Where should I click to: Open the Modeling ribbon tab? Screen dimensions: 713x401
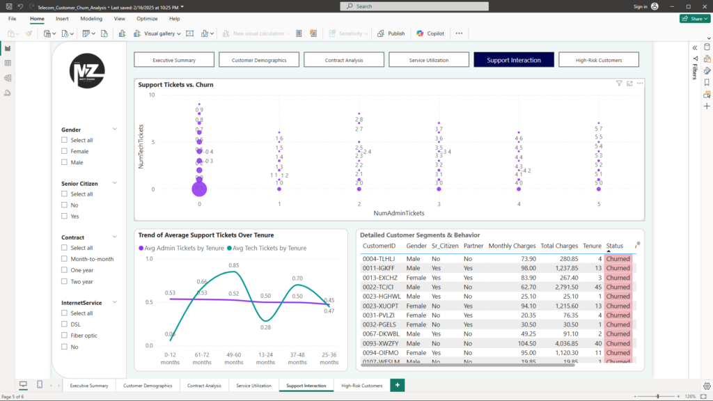[x=91, y=19]
